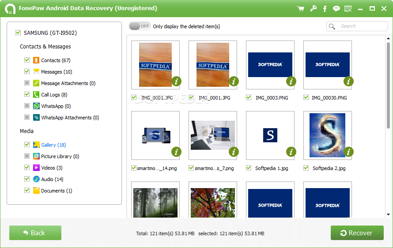Click the Back button

click(35, 233)
